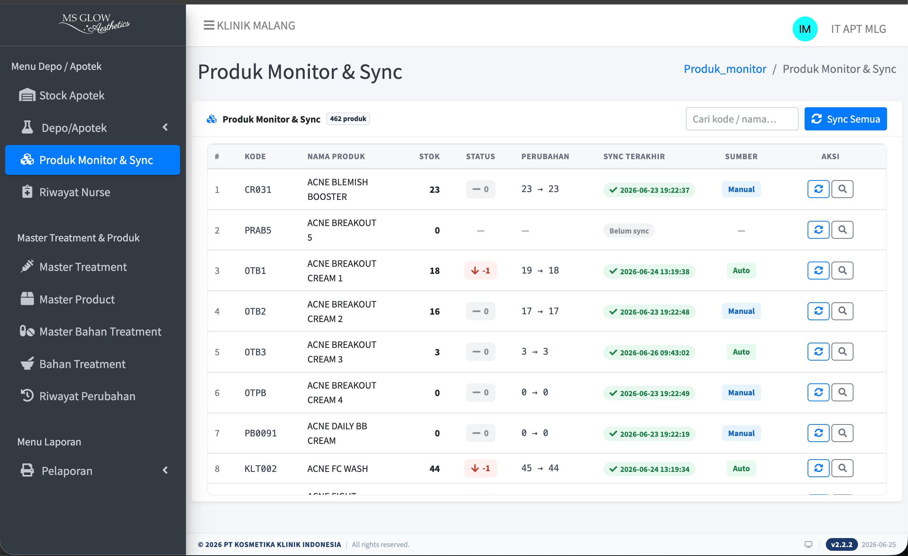Open magnifier for OTPB row
The height and width of the screenshot is (556, 908).
click(842, 392)
